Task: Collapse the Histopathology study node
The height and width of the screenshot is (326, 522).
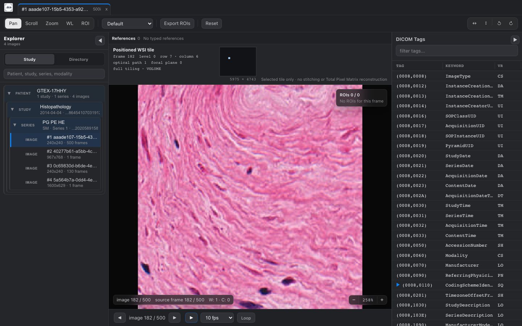Action: pos(12,109)
